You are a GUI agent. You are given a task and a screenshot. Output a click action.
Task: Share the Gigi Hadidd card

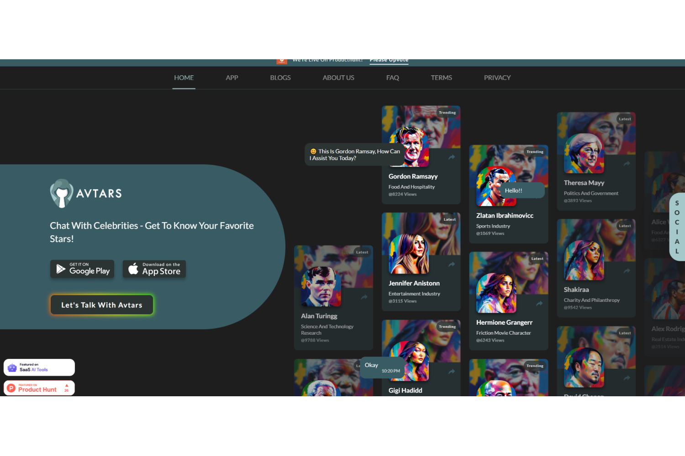click(x=452, y=372)
